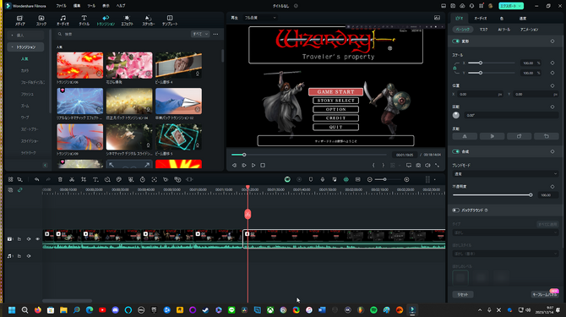Open the すべて filter dropdown

[200, 34]
